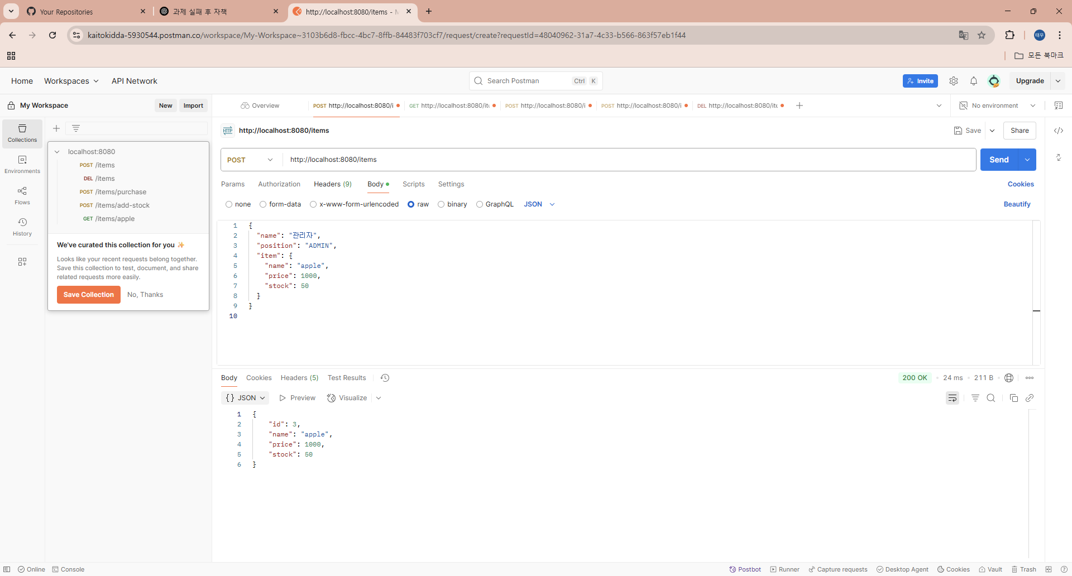Switch to the Authorization tab

[279, 184]
